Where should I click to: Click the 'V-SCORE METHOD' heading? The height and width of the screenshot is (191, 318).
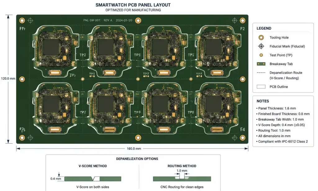coord(93,166)
